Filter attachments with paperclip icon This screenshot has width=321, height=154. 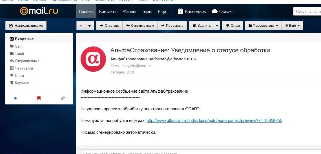[x=63, y=98]
